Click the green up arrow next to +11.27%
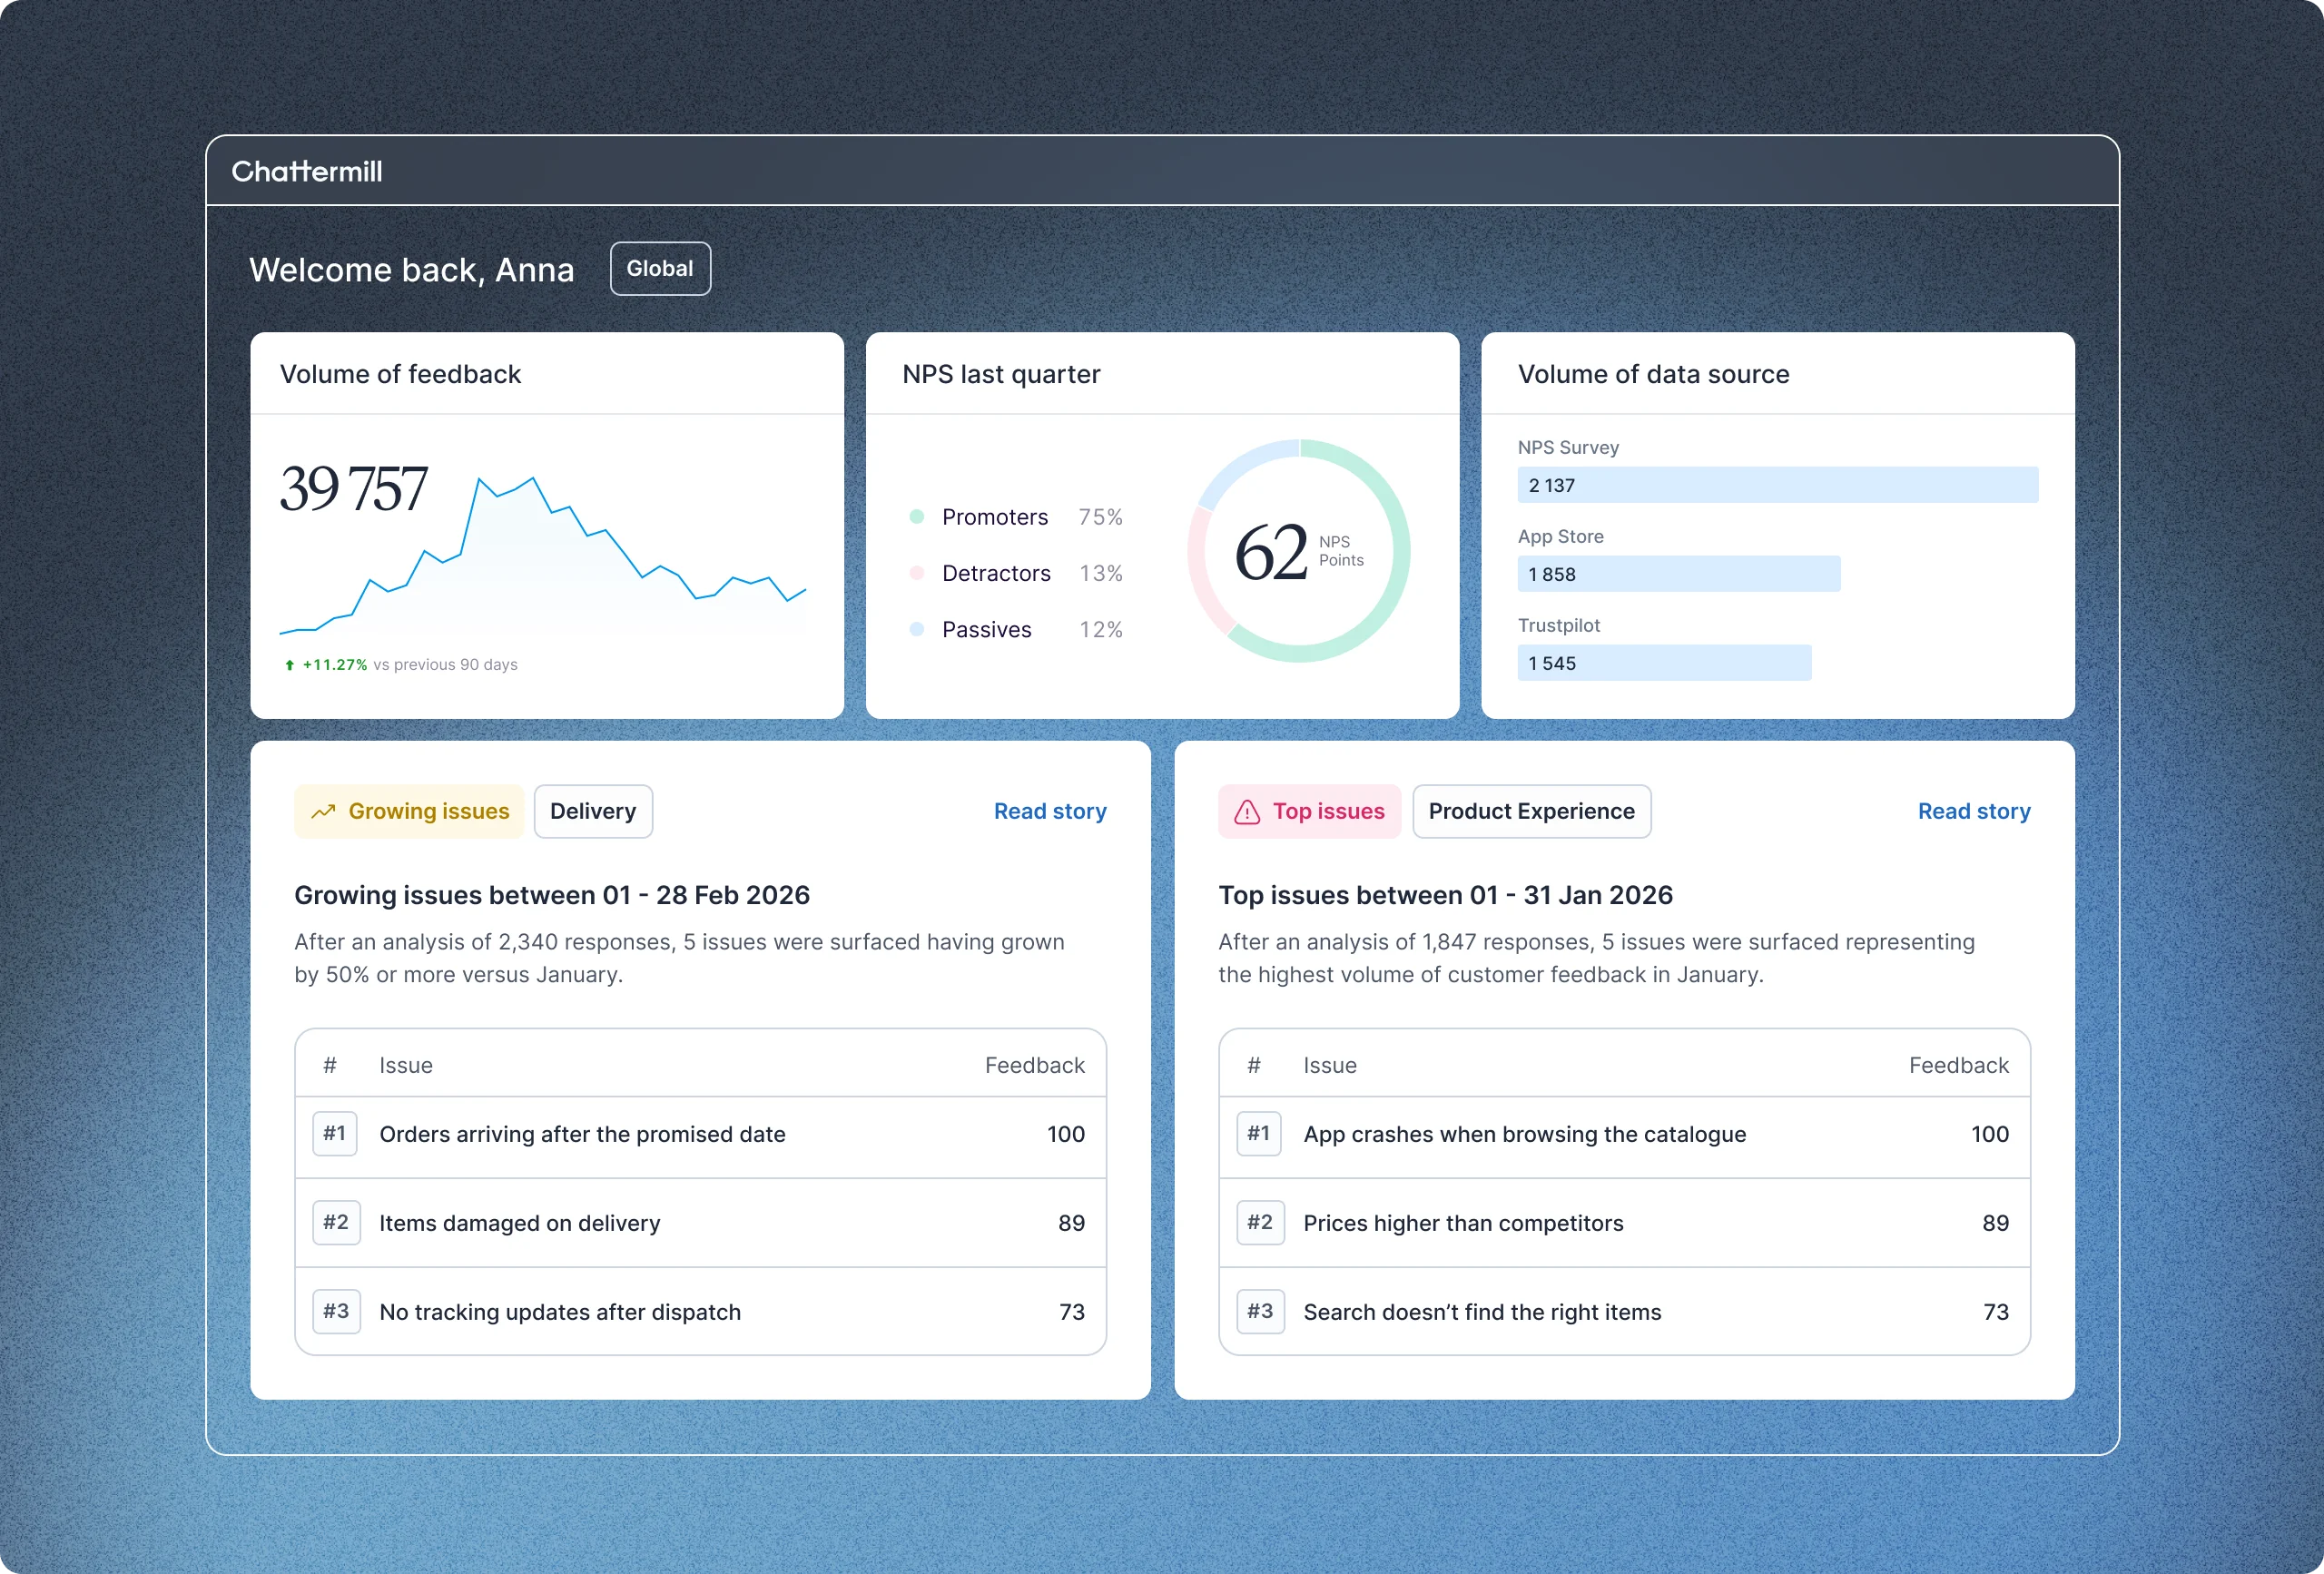 [289, 665]
